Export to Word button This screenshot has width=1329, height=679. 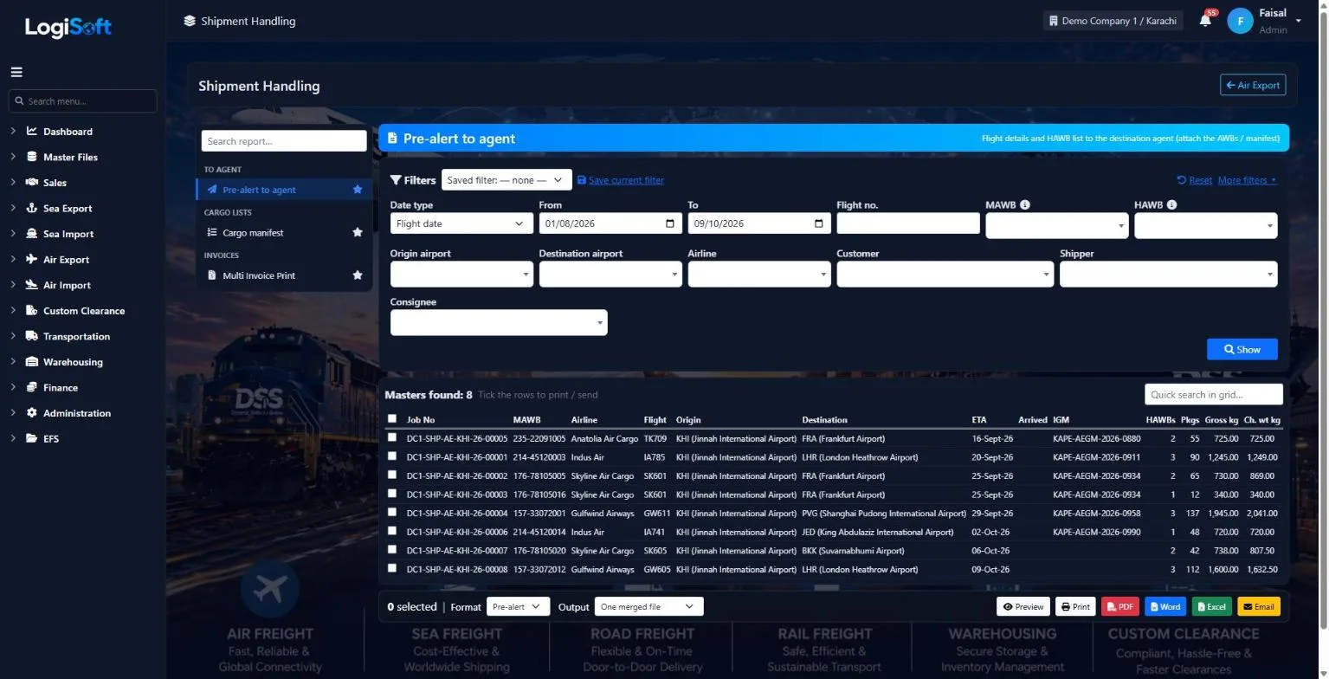point(1165,607)
